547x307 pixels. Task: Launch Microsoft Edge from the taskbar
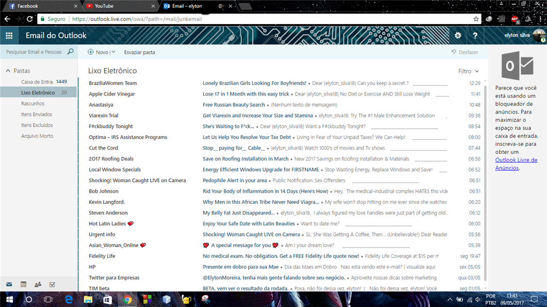click(69, 300)
